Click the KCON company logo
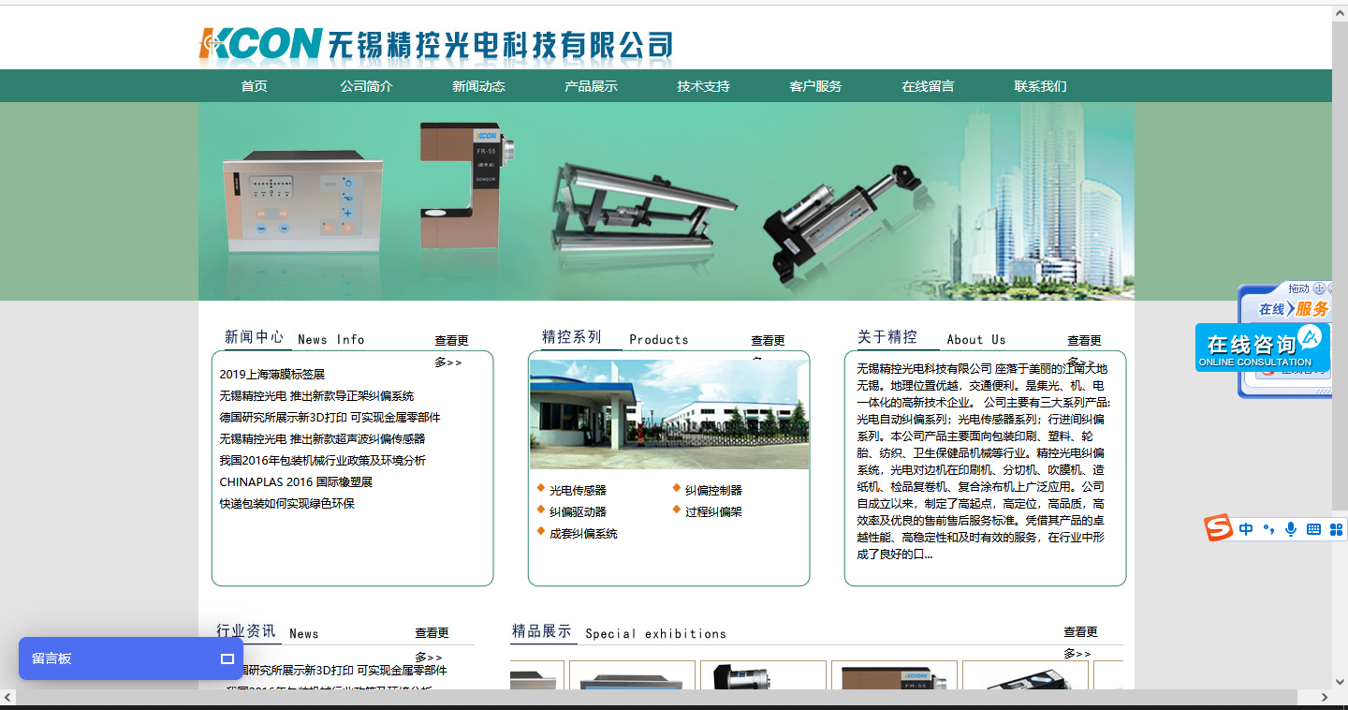 click(435, 45)
